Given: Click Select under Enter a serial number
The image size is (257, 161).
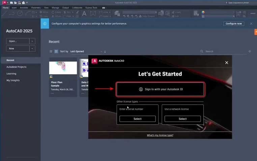Looking at the screenshot, I should pos(138,119).
